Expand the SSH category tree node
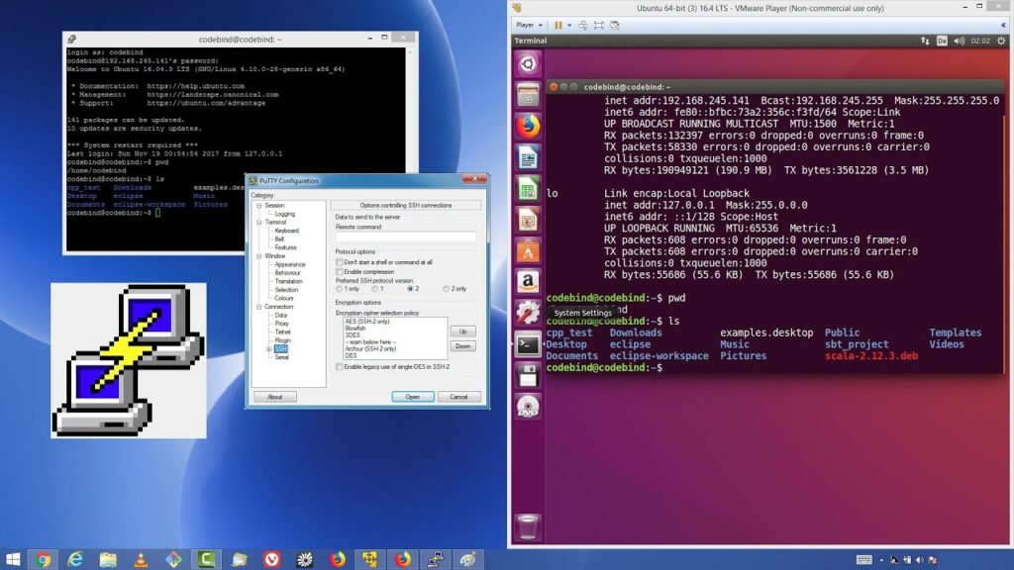This screenshot has height=570, width=1014. point(269,349)
